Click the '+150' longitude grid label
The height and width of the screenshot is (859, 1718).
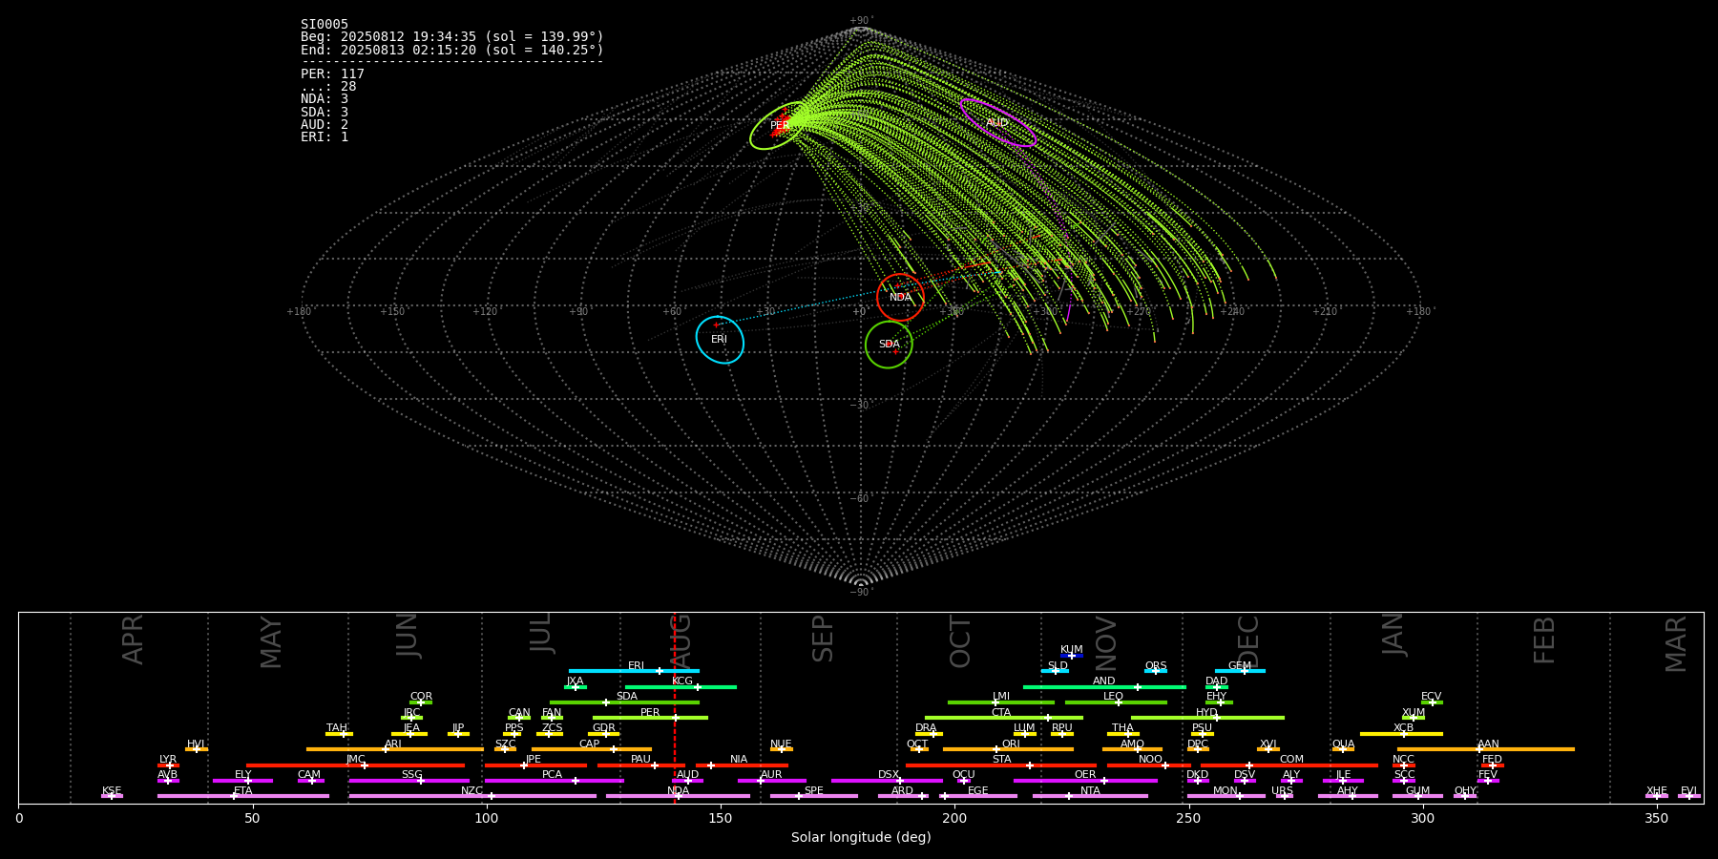[392, 312]
